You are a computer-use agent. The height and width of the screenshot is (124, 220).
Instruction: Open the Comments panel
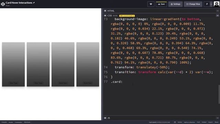18,122
